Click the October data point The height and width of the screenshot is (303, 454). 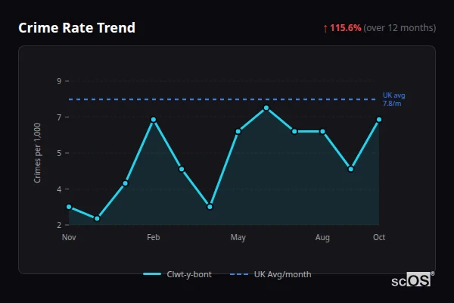pyautogui.click(x=379, y=120)
